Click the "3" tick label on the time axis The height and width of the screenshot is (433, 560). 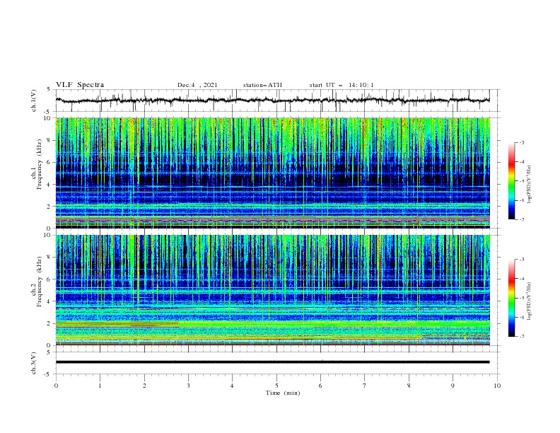tap(188, 386)
